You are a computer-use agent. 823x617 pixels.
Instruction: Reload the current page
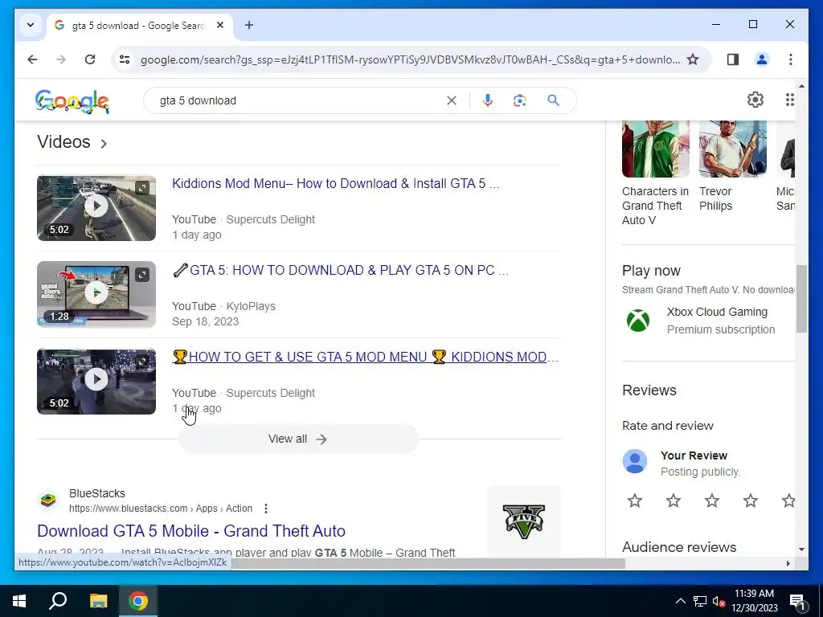(90, 59)
